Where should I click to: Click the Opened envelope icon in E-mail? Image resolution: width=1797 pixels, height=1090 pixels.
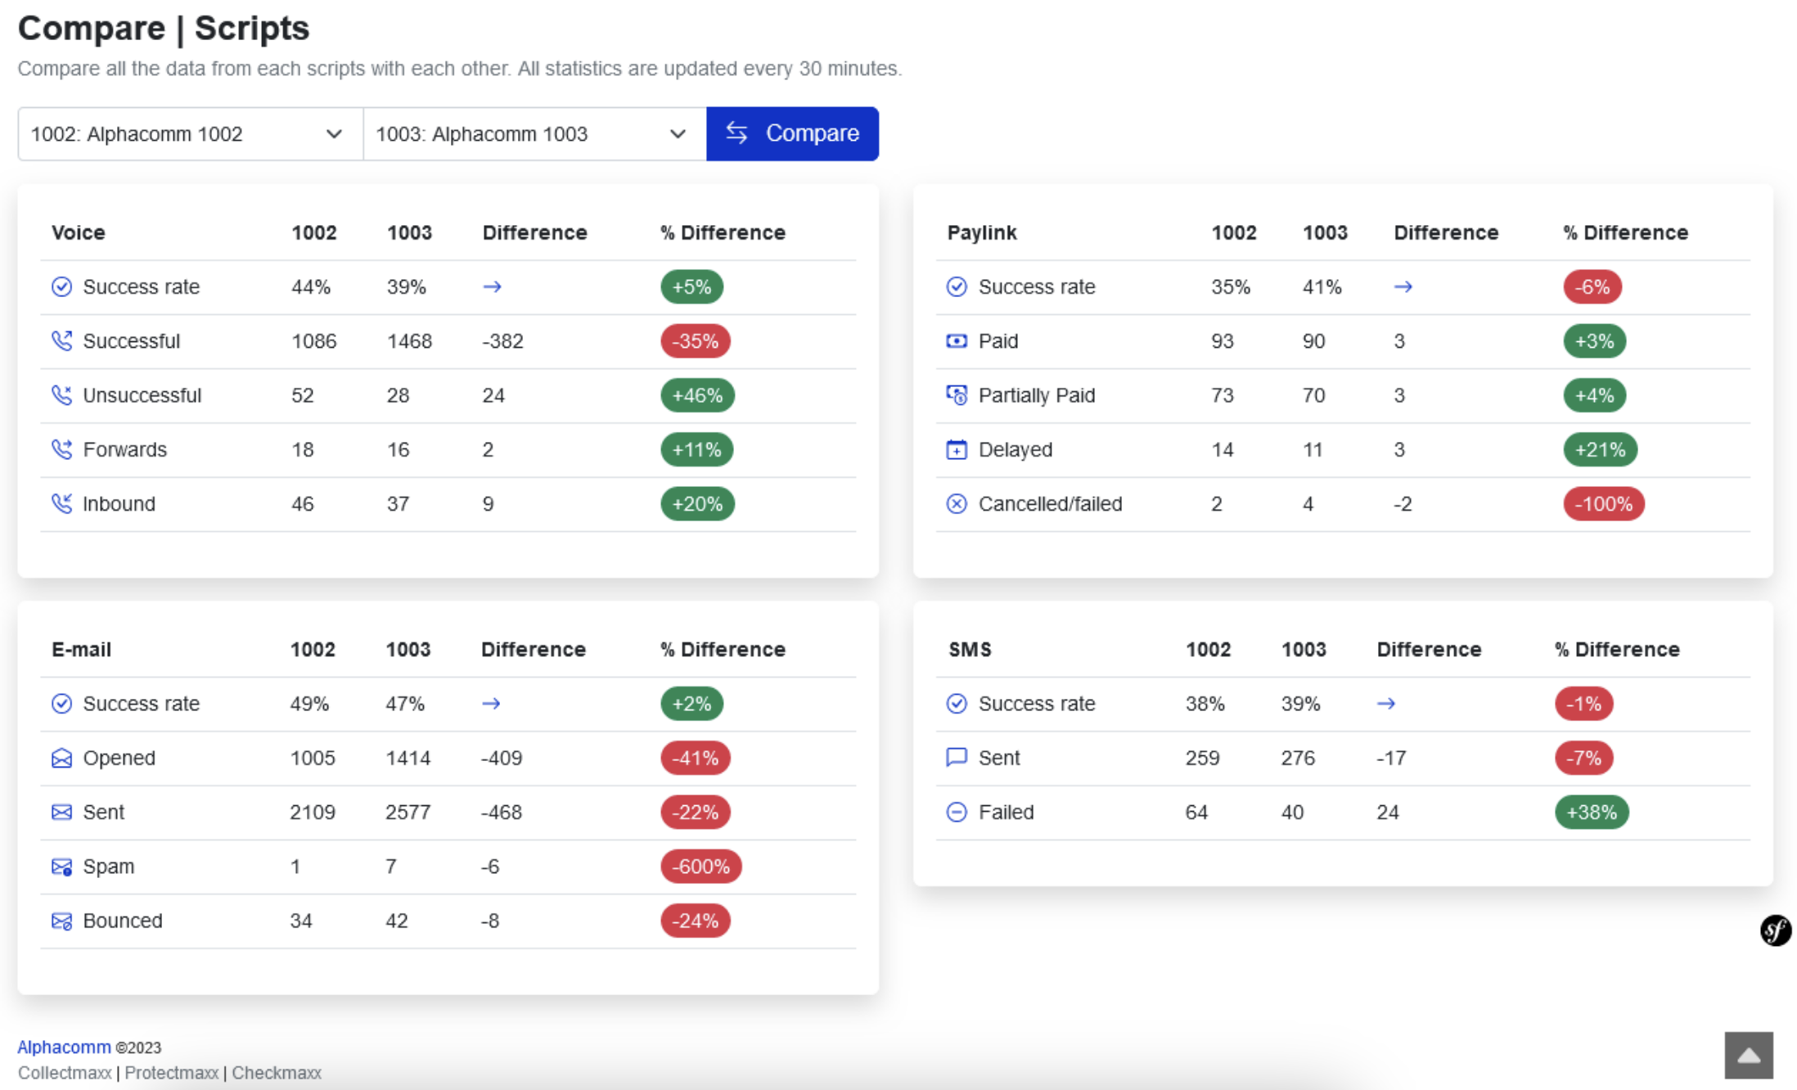[61, 758]
